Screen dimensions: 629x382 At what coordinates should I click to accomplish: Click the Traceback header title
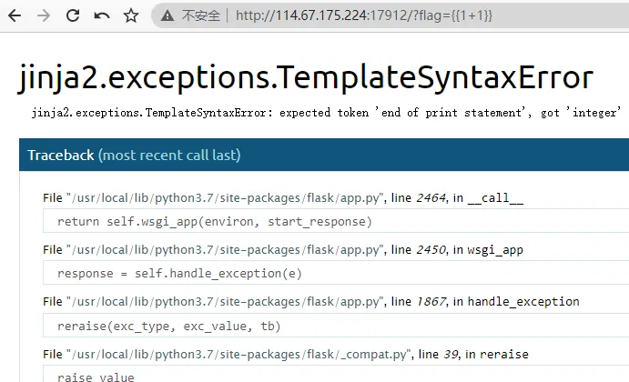tap(60, 156)
